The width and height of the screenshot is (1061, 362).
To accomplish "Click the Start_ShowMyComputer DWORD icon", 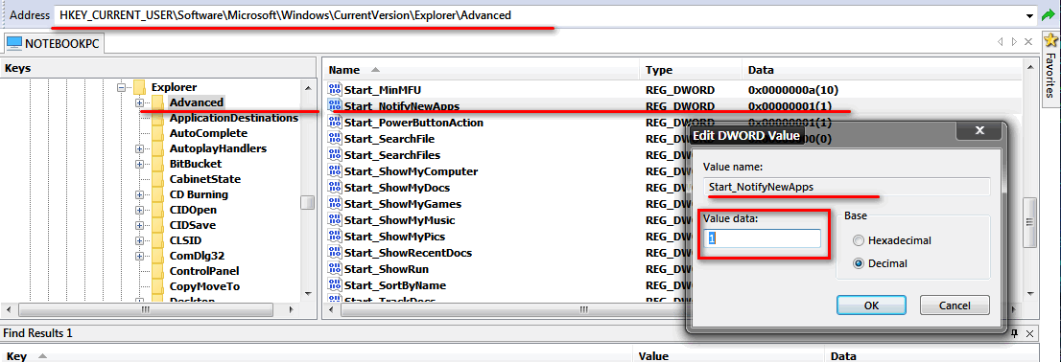I will pos(335,170).
